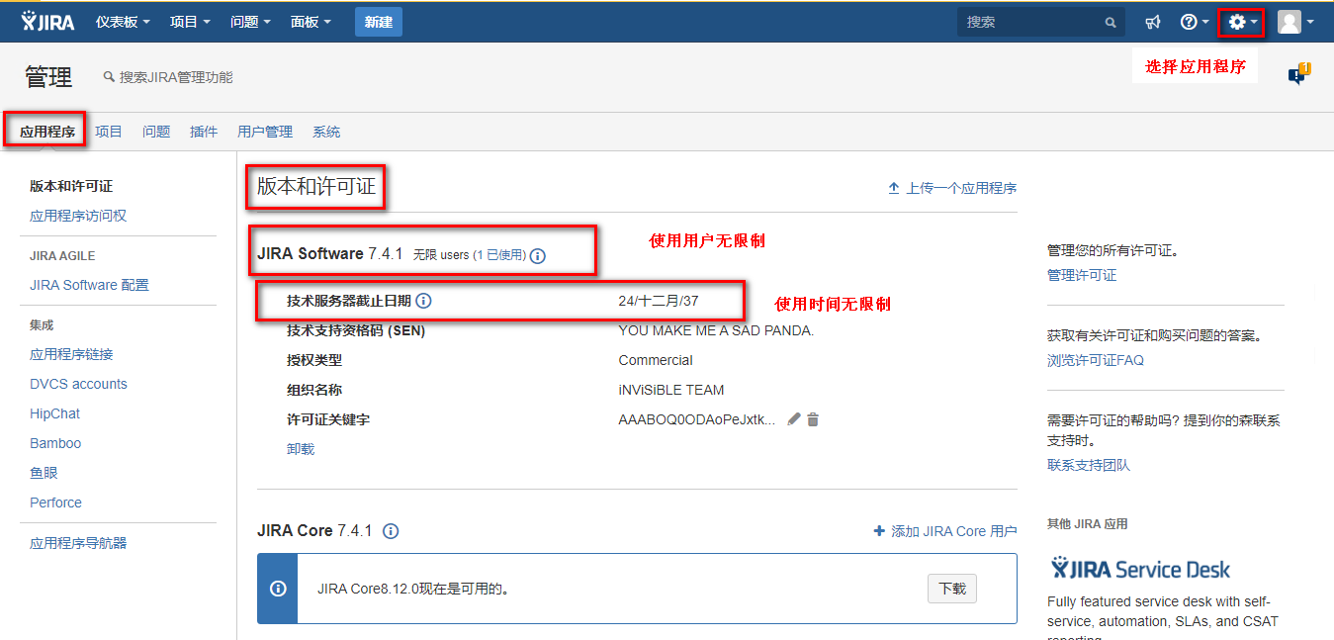The image size is (1334, 640).
Task: Click info icon beside 技术服务器截止日期
Action: click(x=423, y=301)
